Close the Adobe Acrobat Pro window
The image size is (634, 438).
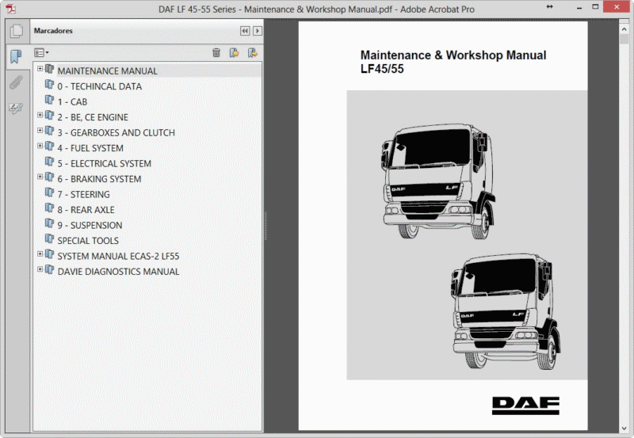click(x=617, y=7)
